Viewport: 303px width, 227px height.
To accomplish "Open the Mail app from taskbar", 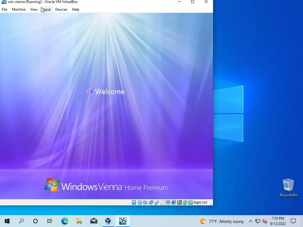I will pos(94,221).
